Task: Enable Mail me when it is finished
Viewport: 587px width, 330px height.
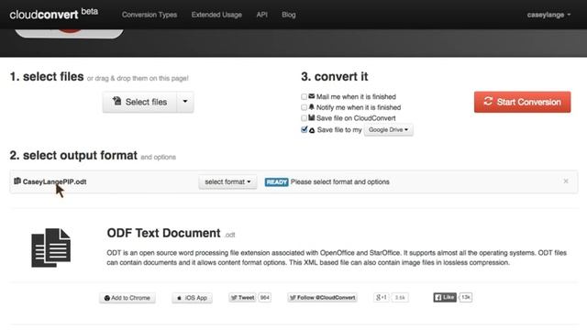Action: click(x=304, y=97)
